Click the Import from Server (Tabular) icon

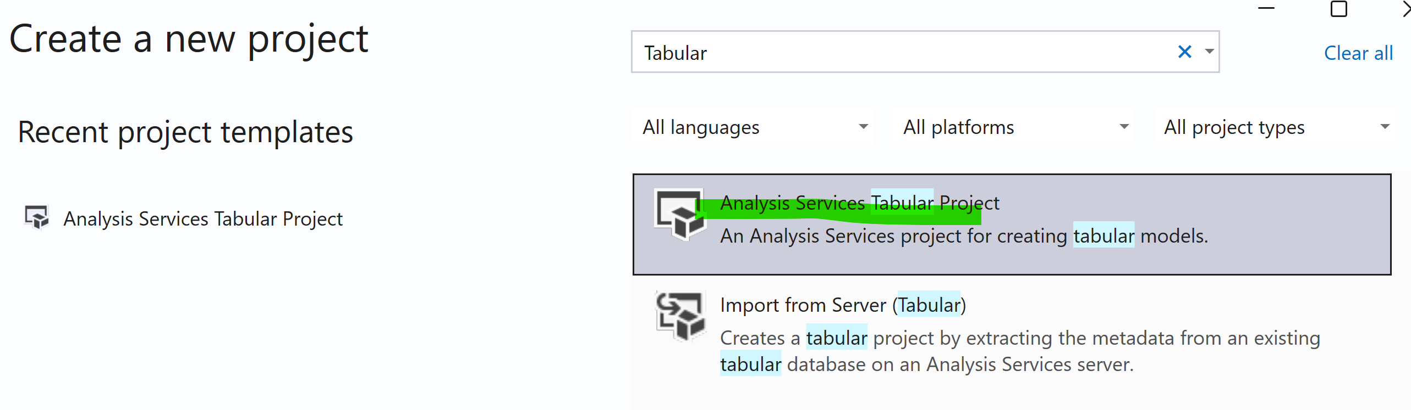pos(680,316)
